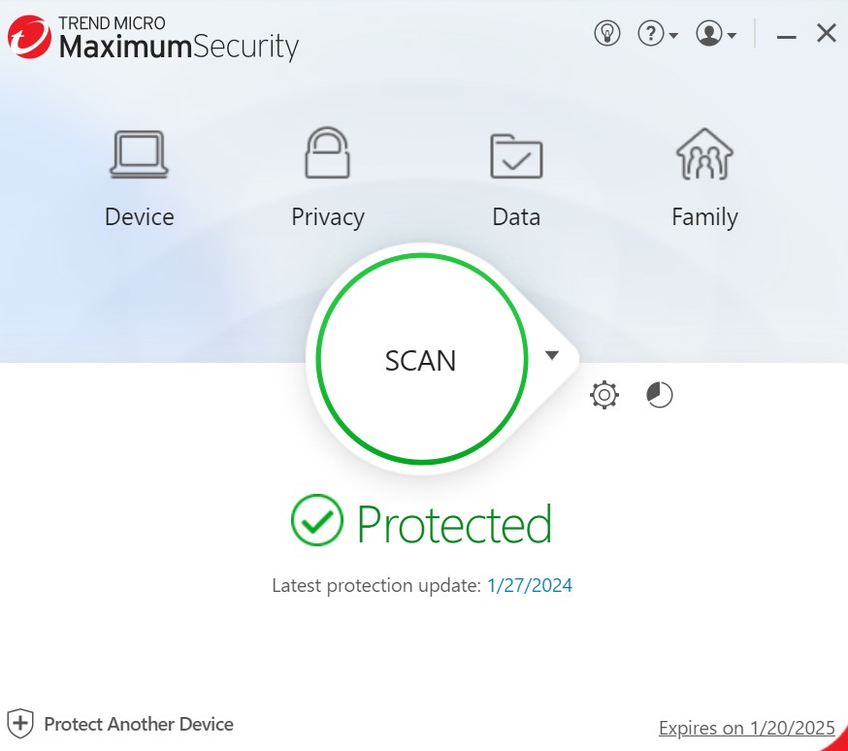Expand the scan options dropdown arrow
Screen dimensions: 848x751
(552, 355)
